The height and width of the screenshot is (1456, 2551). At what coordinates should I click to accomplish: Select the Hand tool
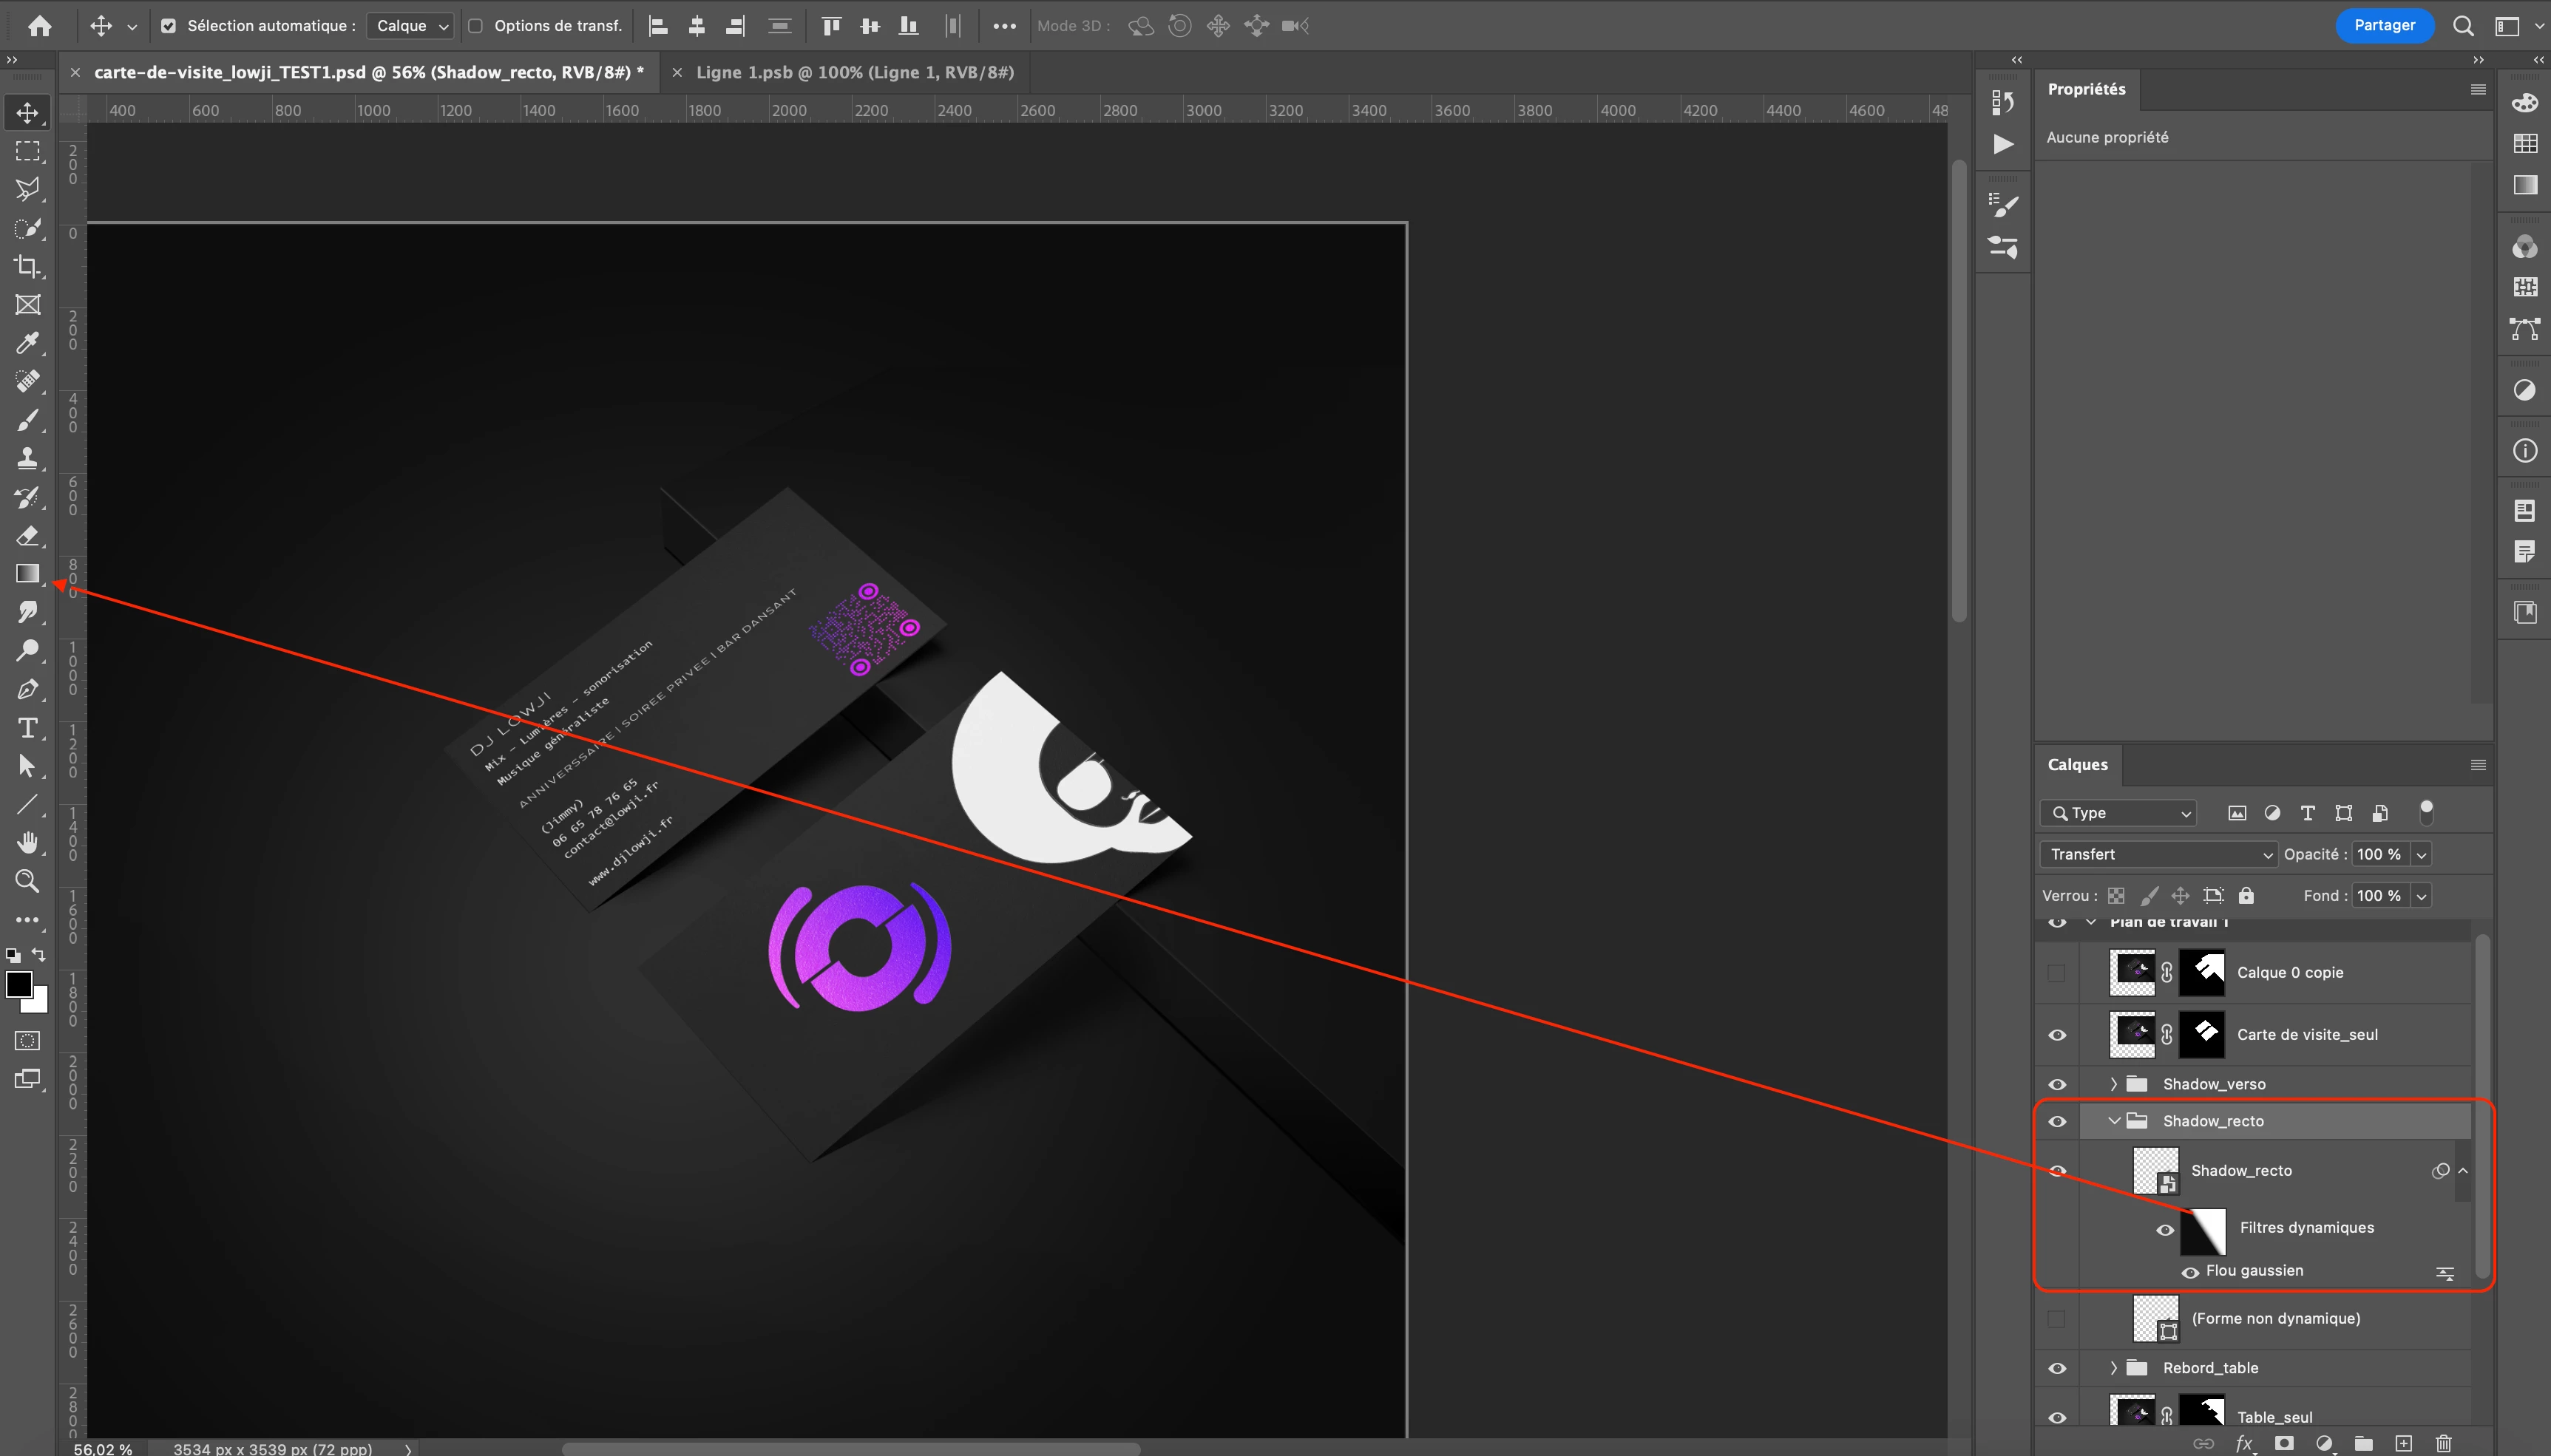[x=27, y=843]
